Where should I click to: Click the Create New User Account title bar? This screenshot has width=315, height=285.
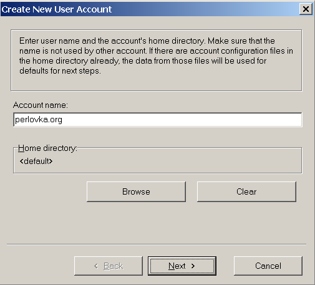coord(150,9)
